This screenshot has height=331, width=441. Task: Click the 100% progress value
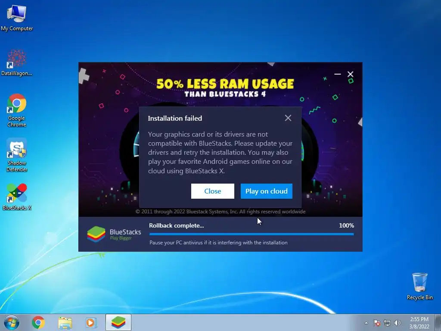coord(347,225)
